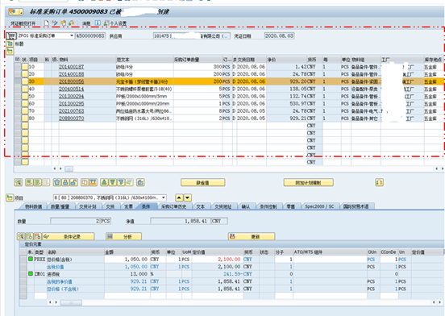
Task: Open material link 201400188
Action: [x=71, y=74]
